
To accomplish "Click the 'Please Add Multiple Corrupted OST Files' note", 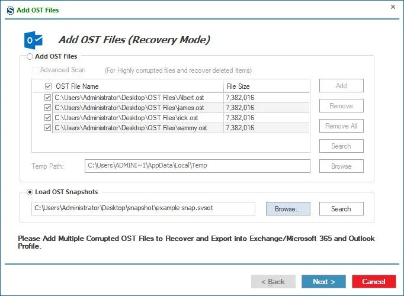I will point(196,242).
